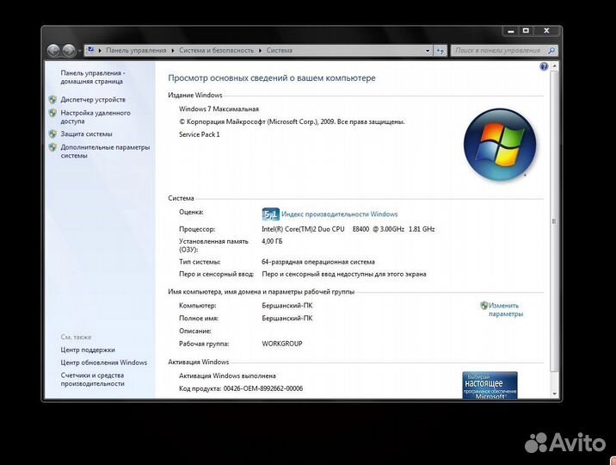Click scrollbar down arrow
Viewport: 616px width, 465px height.
pos(554,394)
